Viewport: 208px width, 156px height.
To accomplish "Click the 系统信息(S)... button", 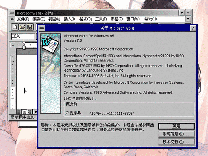I will 176,134.
